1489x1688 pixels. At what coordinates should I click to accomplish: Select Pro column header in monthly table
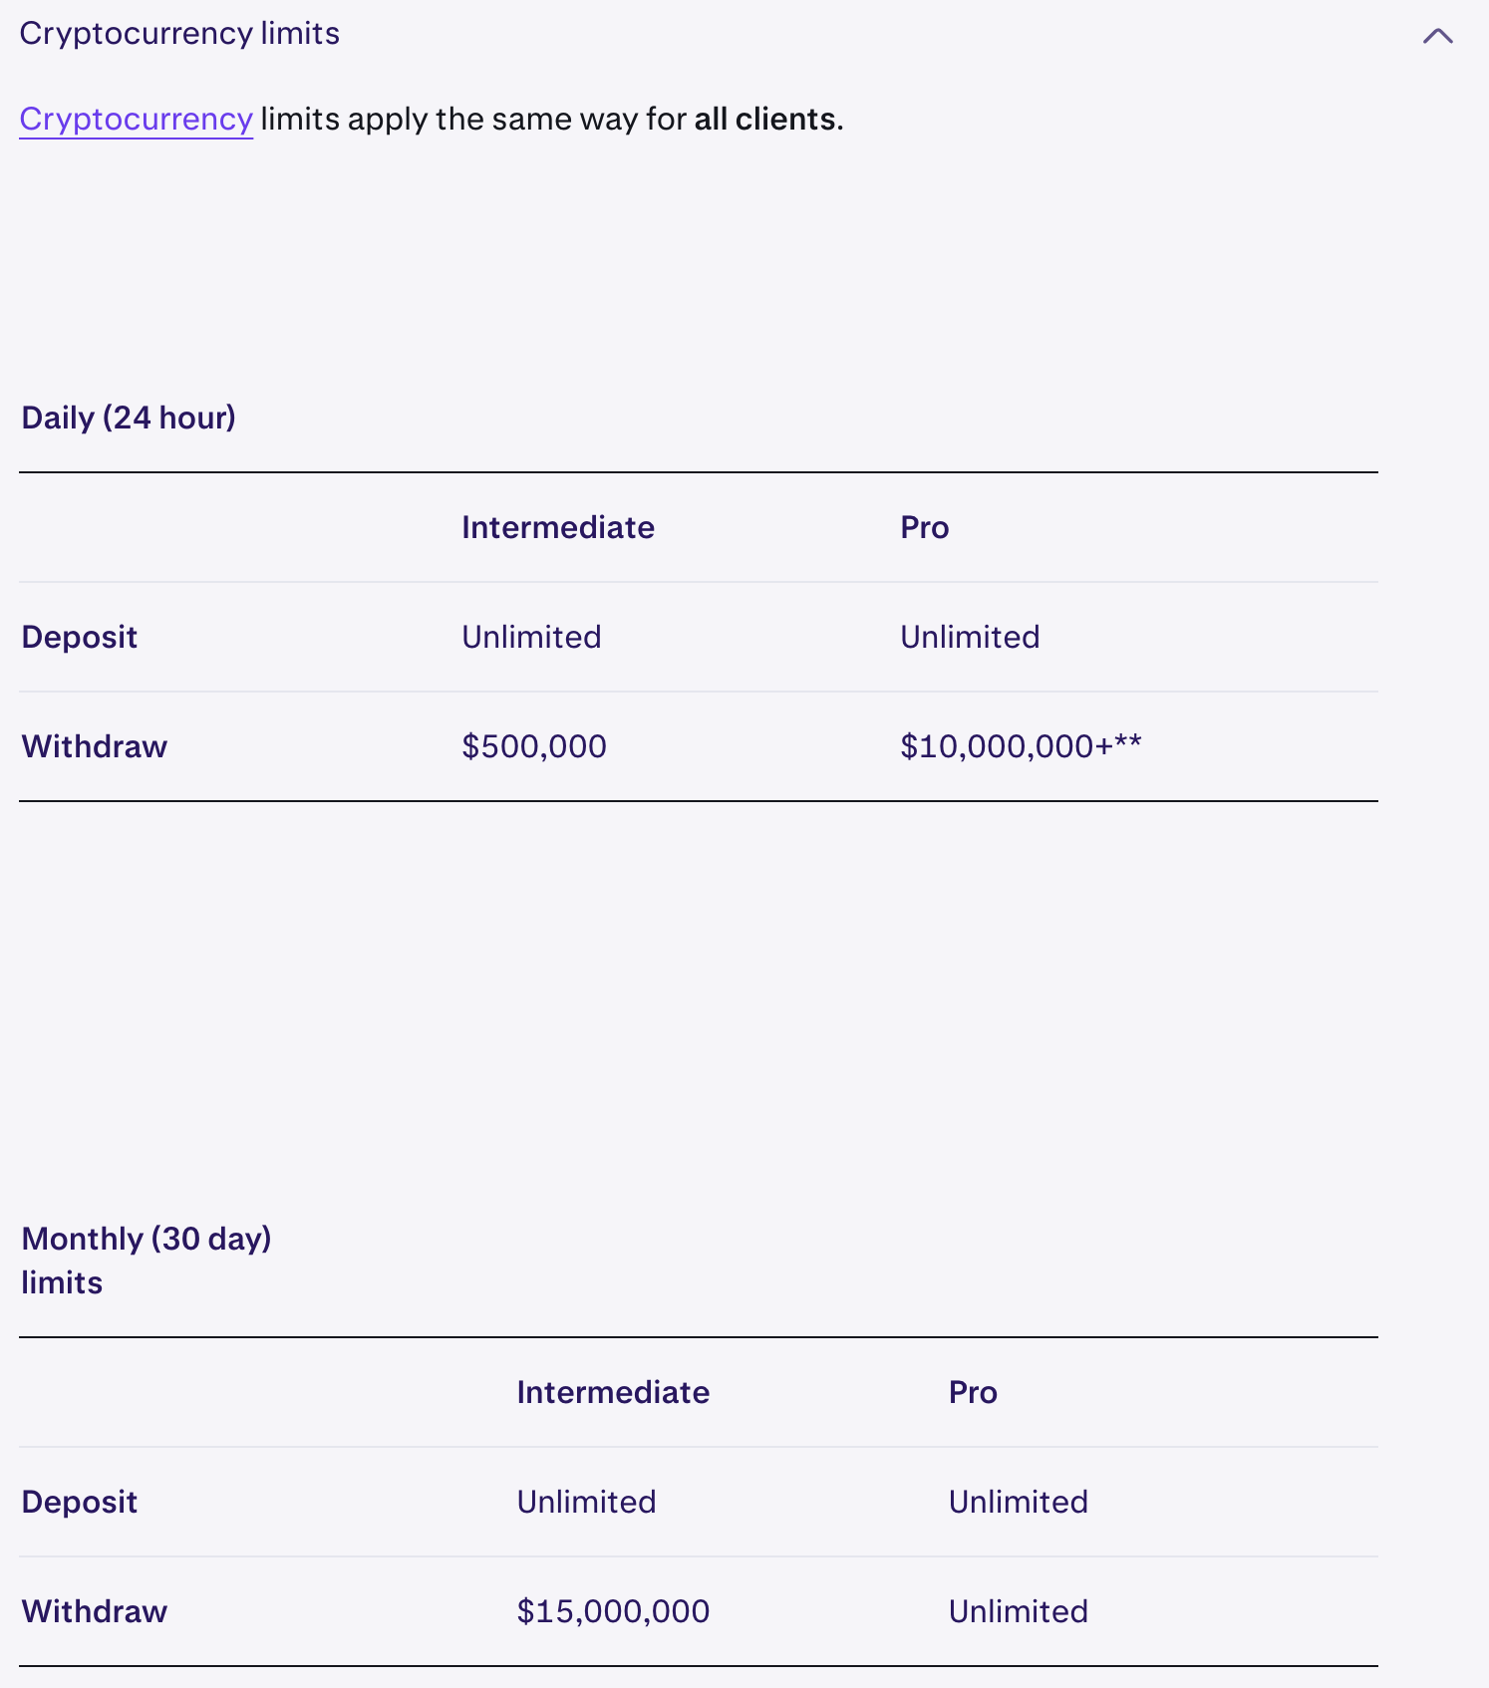[973, 1392]
